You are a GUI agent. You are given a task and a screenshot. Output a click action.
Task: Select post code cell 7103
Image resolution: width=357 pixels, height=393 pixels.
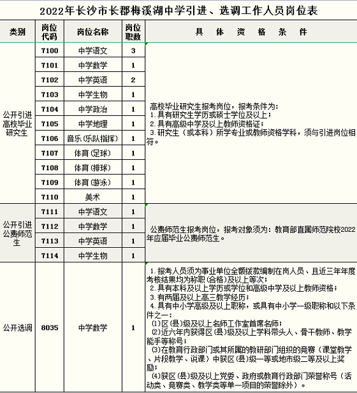(x=50, y=94)
